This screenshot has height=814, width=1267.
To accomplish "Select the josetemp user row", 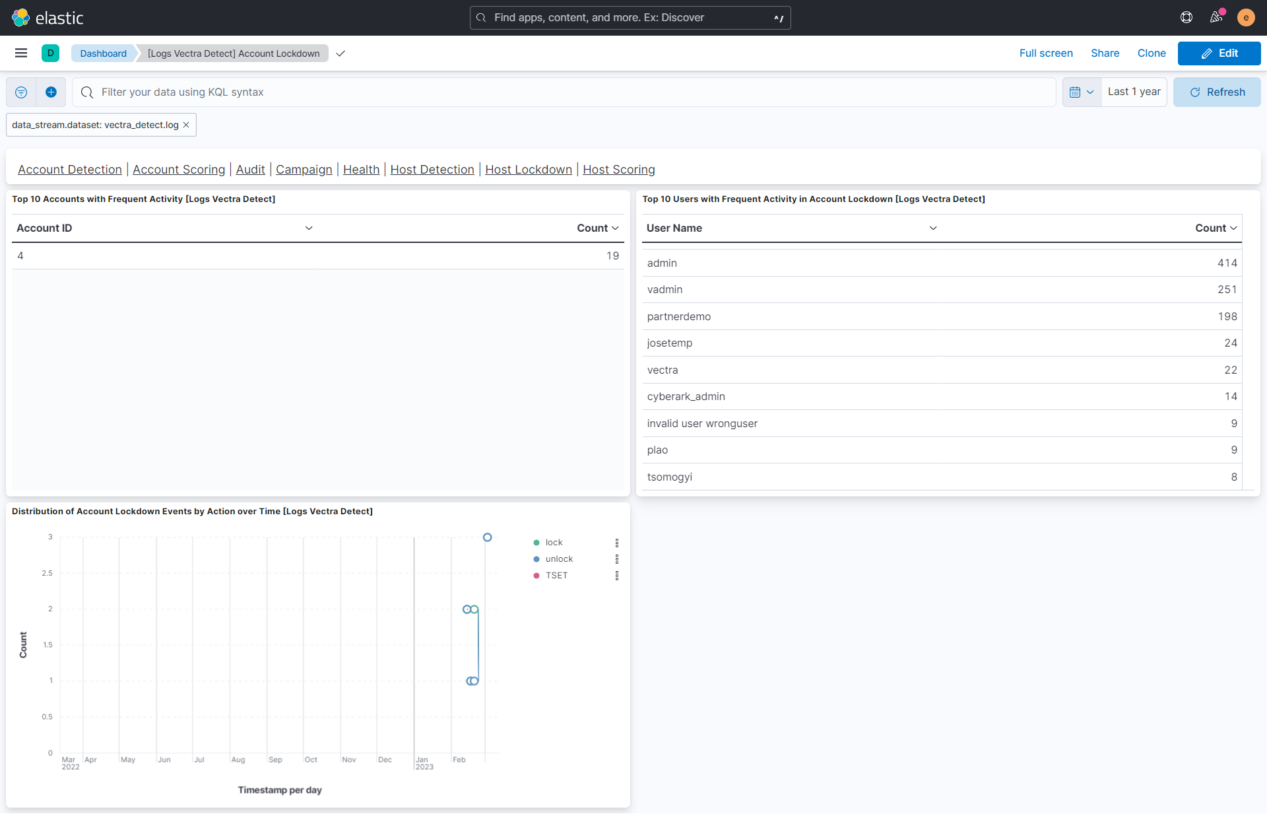I will click(942, 343).
